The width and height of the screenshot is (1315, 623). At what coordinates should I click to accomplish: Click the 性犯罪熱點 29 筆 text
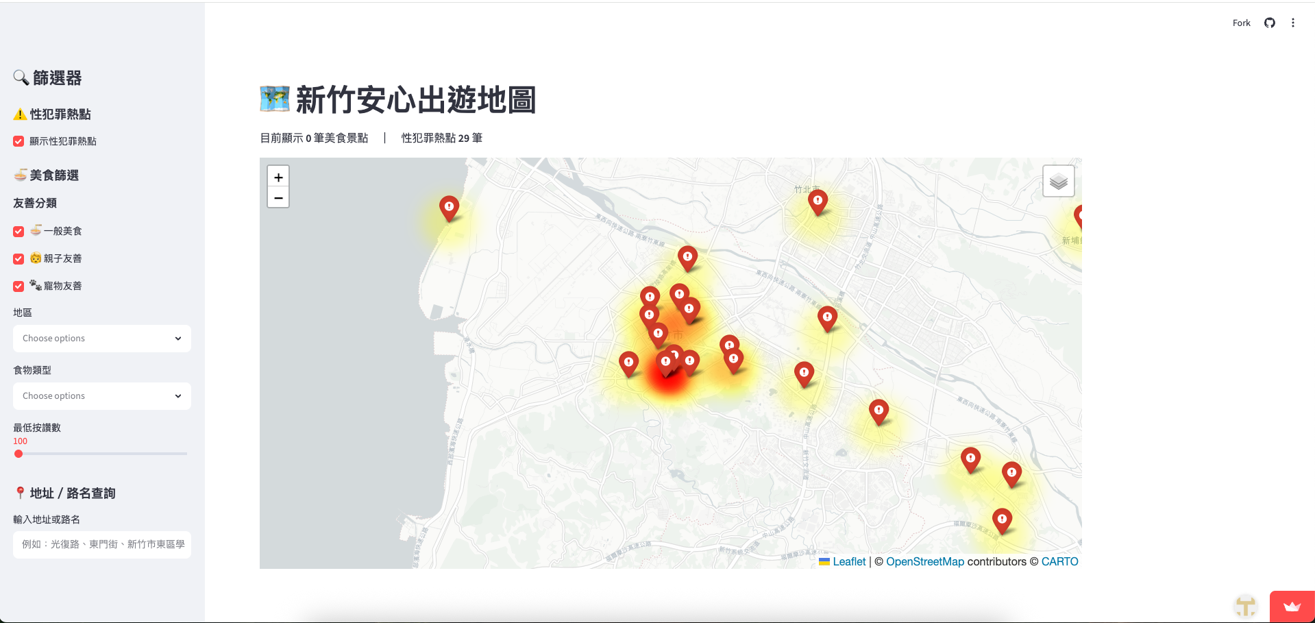point(442,138)
